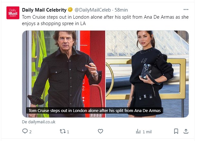Open the three-dot more options menu
This screenshot has width=200, height=141.
(x=186, y=10)
